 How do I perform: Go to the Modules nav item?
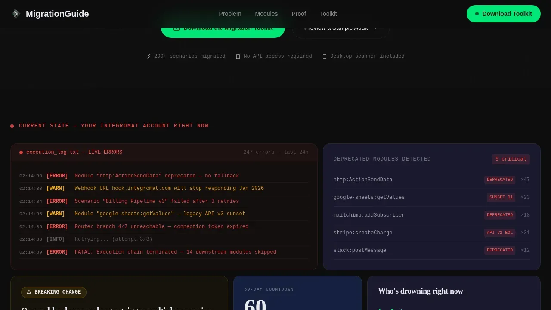pyautogui.click(x=266, y=14)
